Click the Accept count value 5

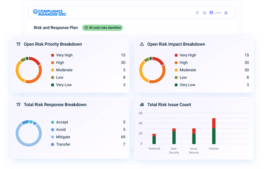tap(124, 122)
